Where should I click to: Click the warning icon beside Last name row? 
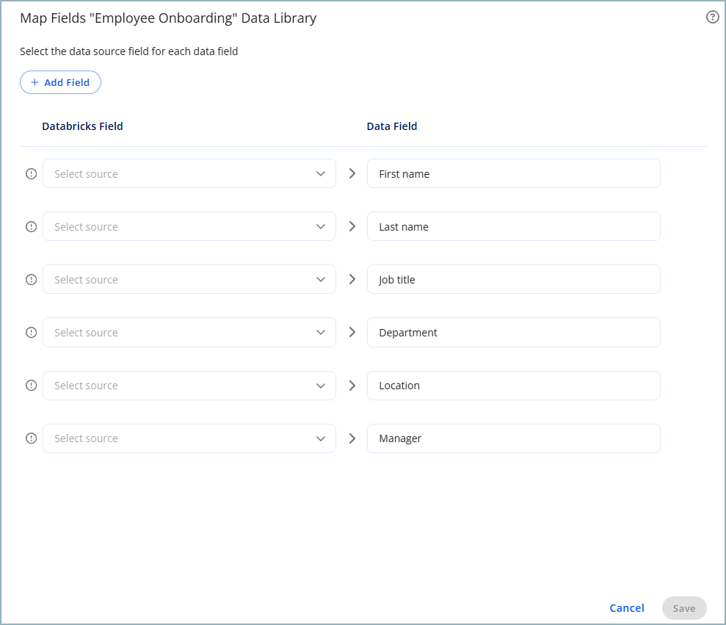(31, 227)
